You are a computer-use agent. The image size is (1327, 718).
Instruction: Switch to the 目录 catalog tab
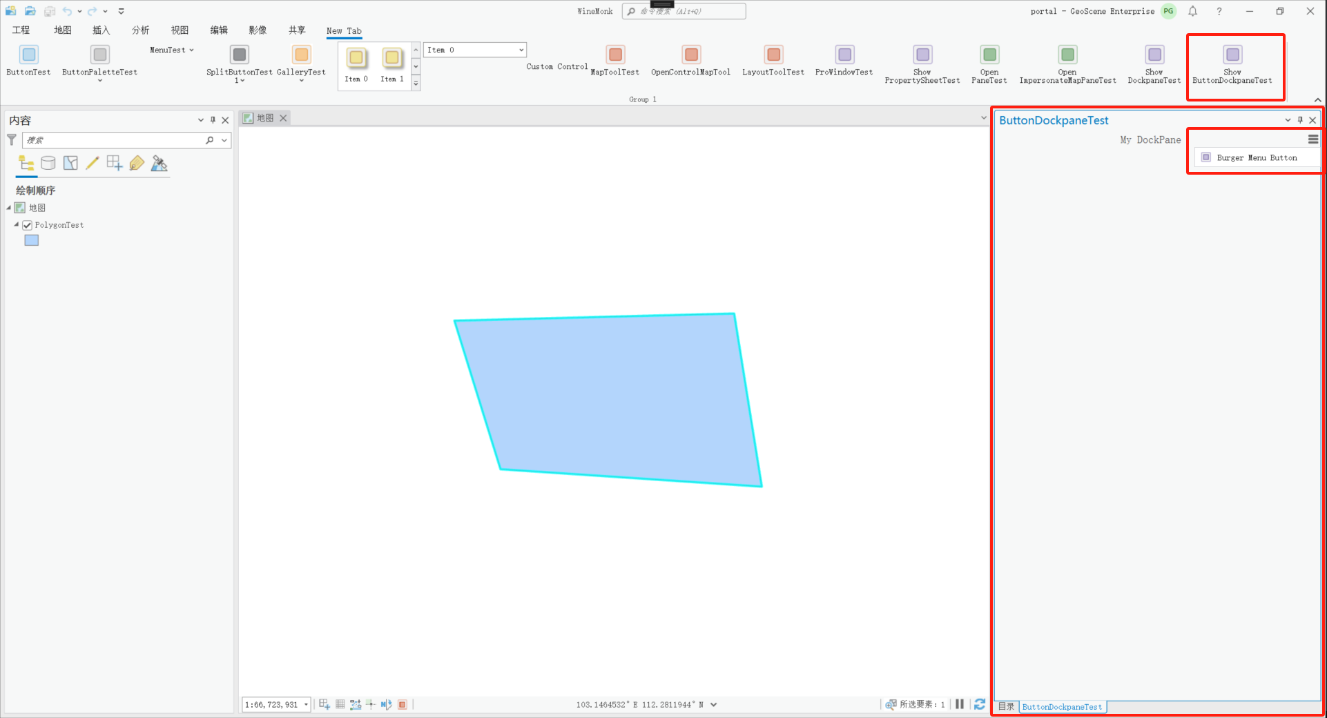point(1007,706)
